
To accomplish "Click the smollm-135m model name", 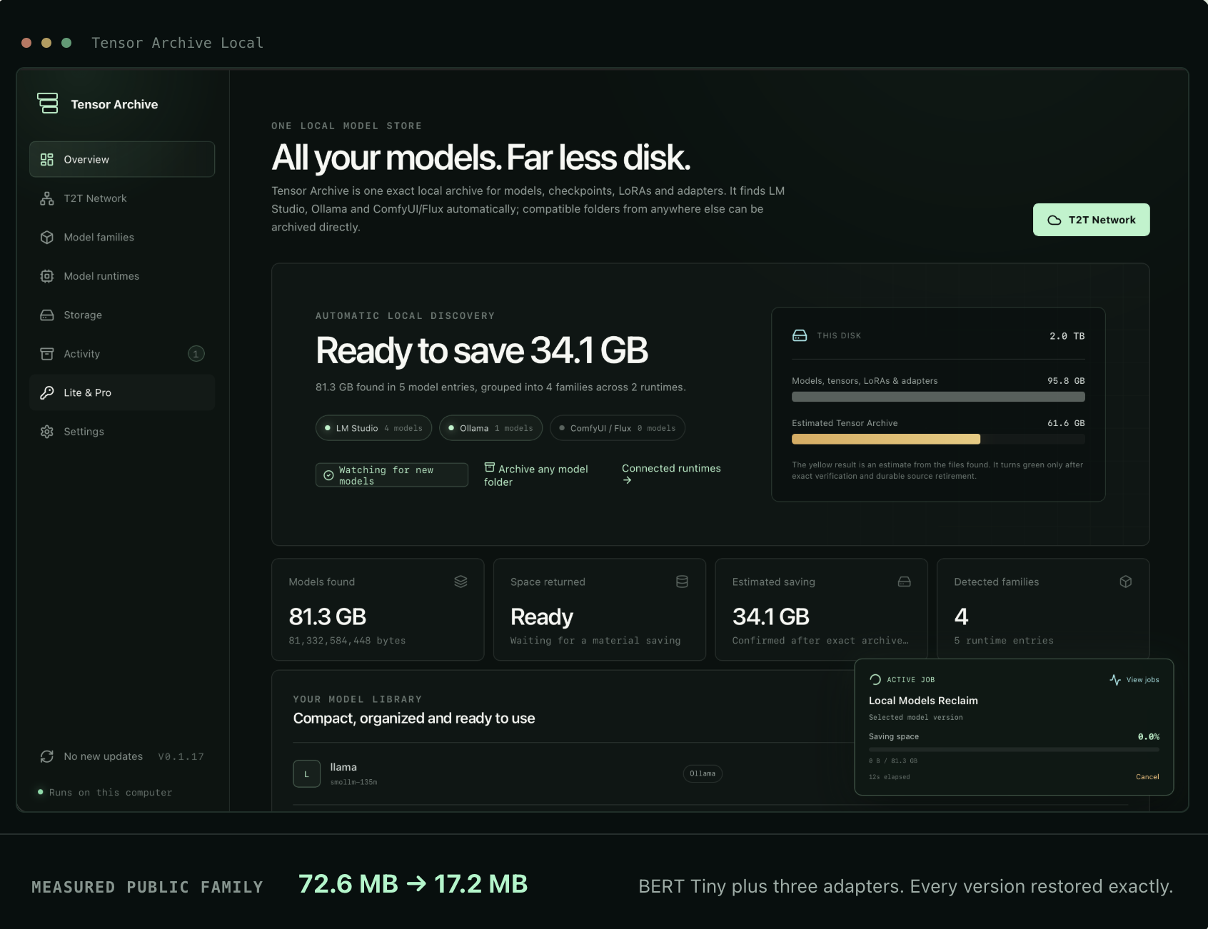I will pos(353,782).
